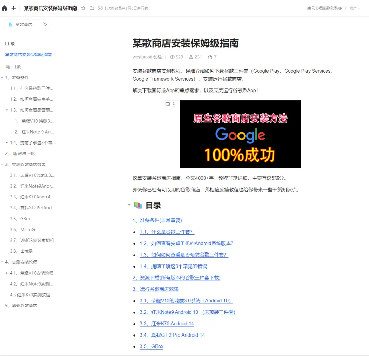Select 2、红米Note 9 An sidebar item
The width and height of the screenshot is (369, 356).
(35, 132)
